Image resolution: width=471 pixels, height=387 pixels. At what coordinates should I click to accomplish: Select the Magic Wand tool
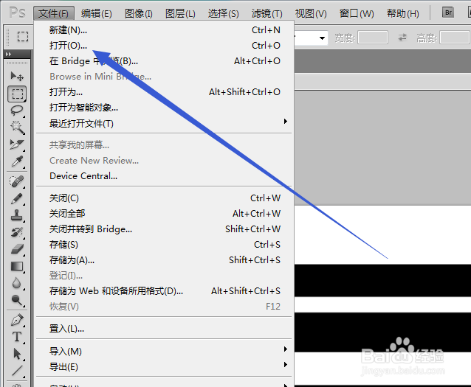17,128
